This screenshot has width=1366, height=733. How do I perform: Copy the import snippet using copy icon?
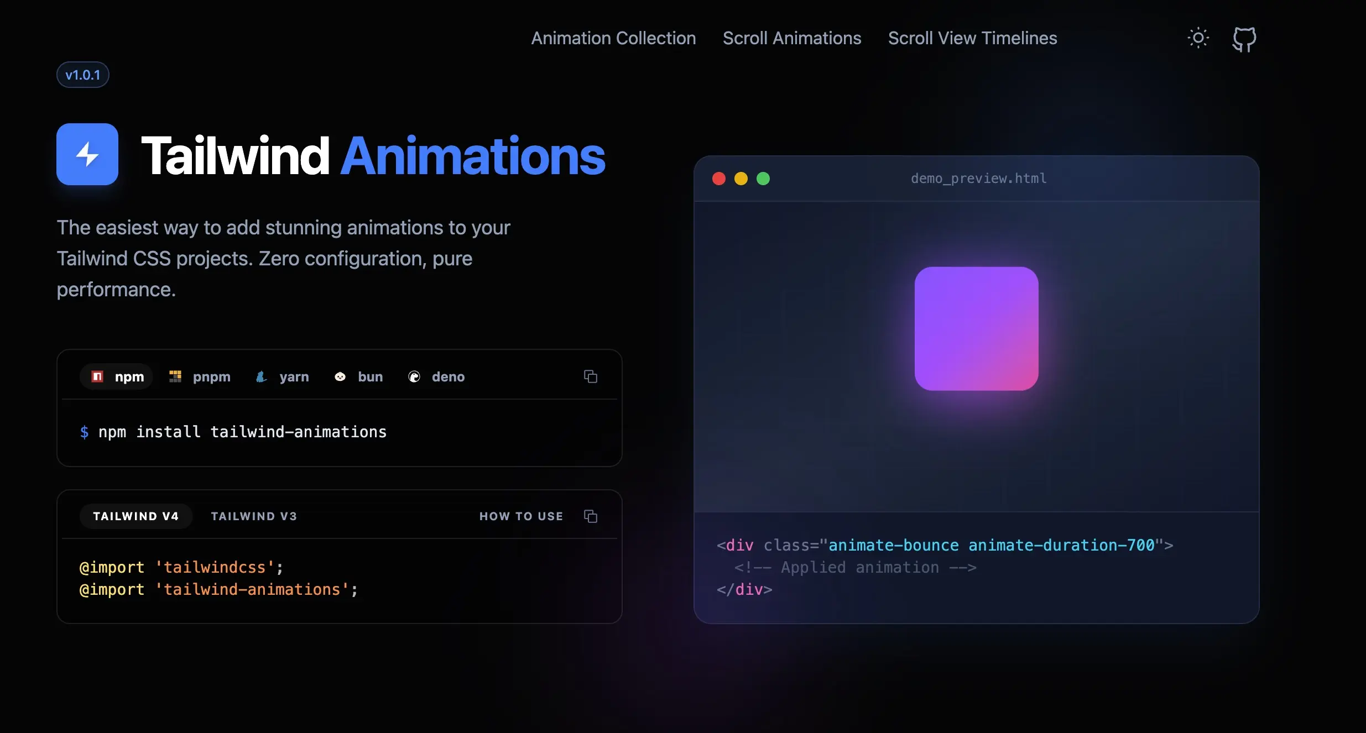coord(591,516)
